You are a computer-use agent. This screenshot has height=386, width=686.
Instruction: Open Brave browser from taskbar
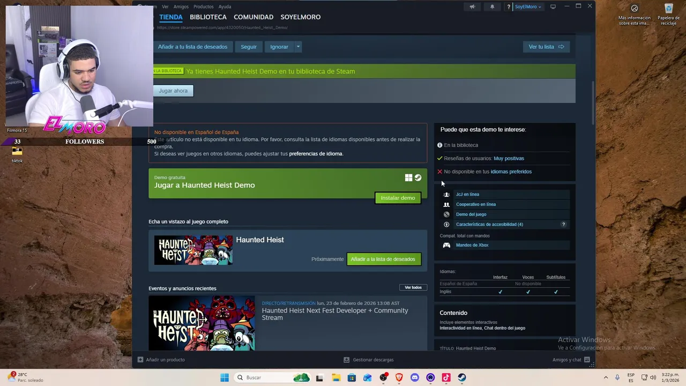399,377
